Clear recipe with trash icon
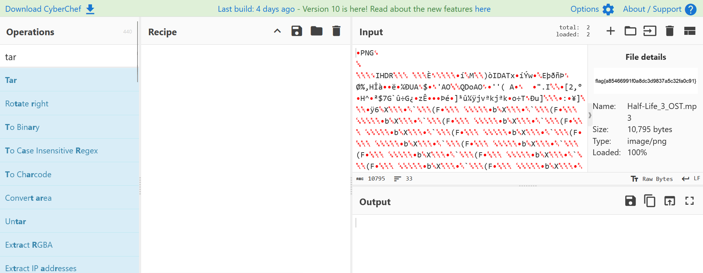Viewport: 703px width, 273px height. [336, 31]
